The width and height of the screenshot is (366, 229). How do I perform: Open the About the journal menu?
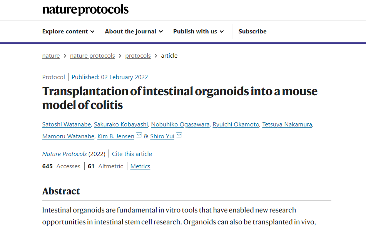coord(134,32)
